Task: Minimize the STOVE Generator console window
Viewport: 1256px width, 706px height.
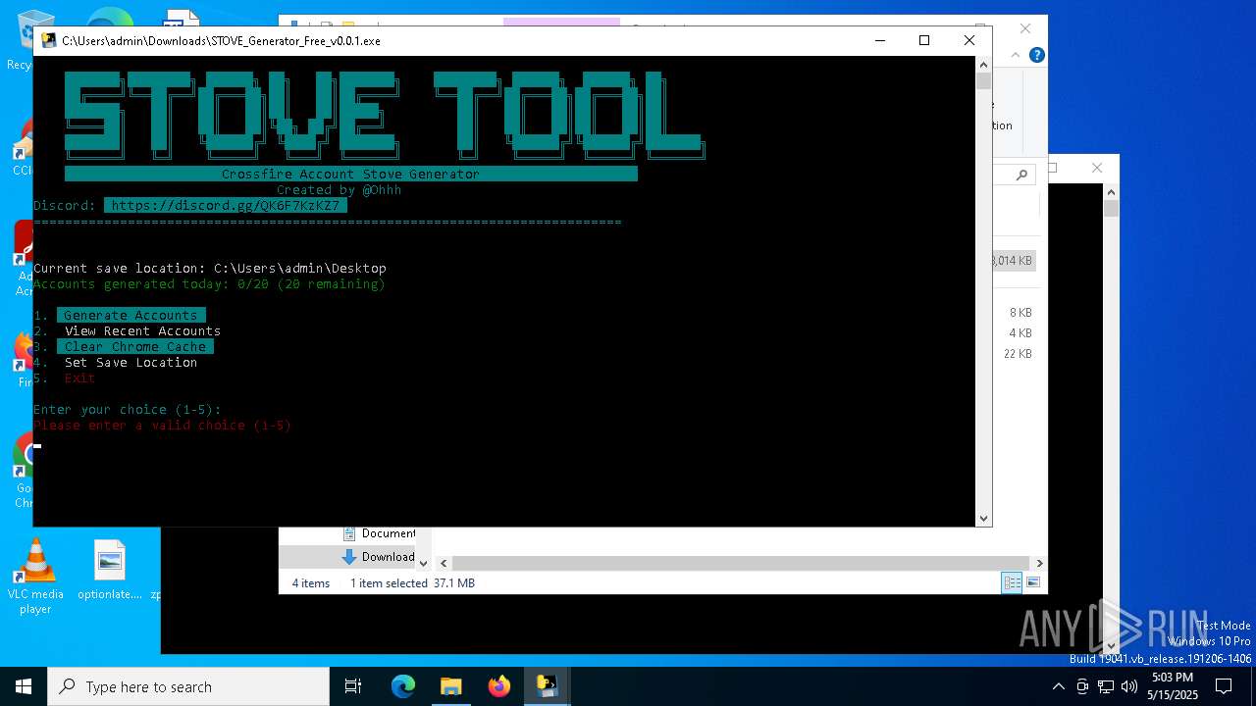Action: coord(879,40)
